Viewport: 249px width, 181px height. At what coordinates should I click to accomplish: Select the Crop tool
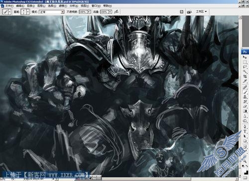tap(245, 76)
